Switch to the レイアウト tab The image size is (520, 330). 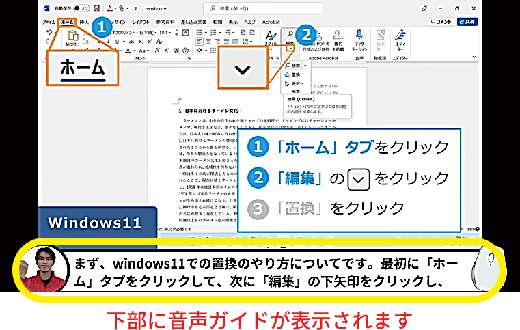(x=141, y=22)
